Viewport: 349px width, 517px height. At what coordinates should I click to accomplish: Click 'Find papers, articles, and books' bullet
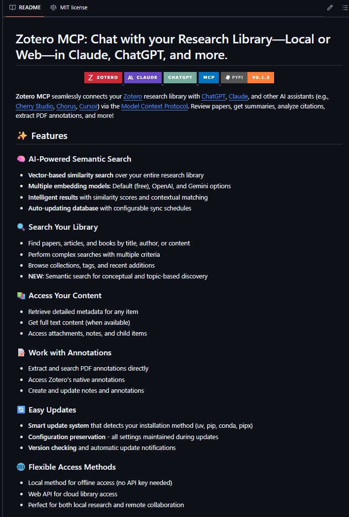109,243
